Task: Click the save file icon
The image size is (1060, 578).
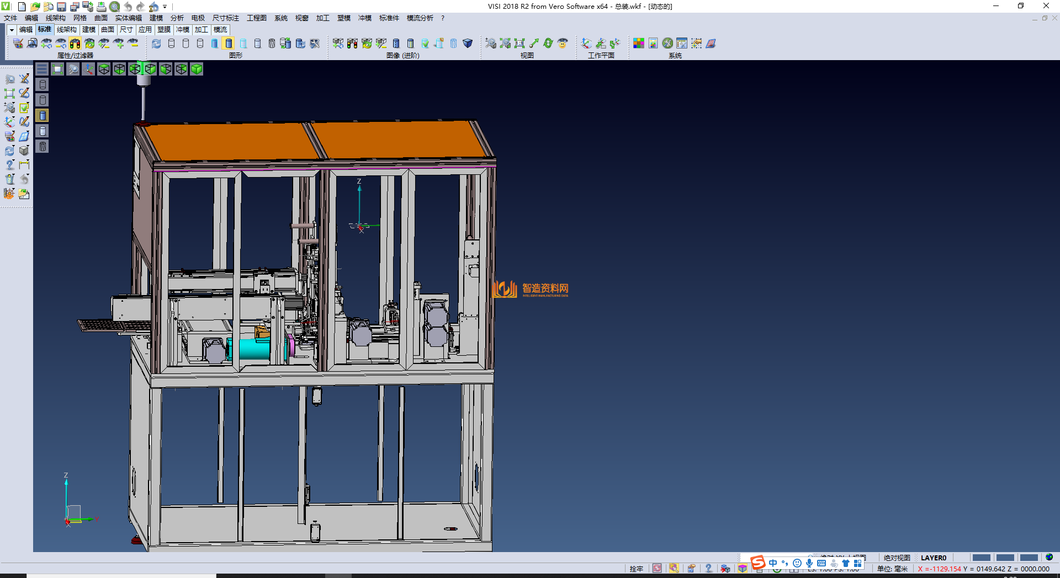Action: pyautogui.click(x=62, y=7)
